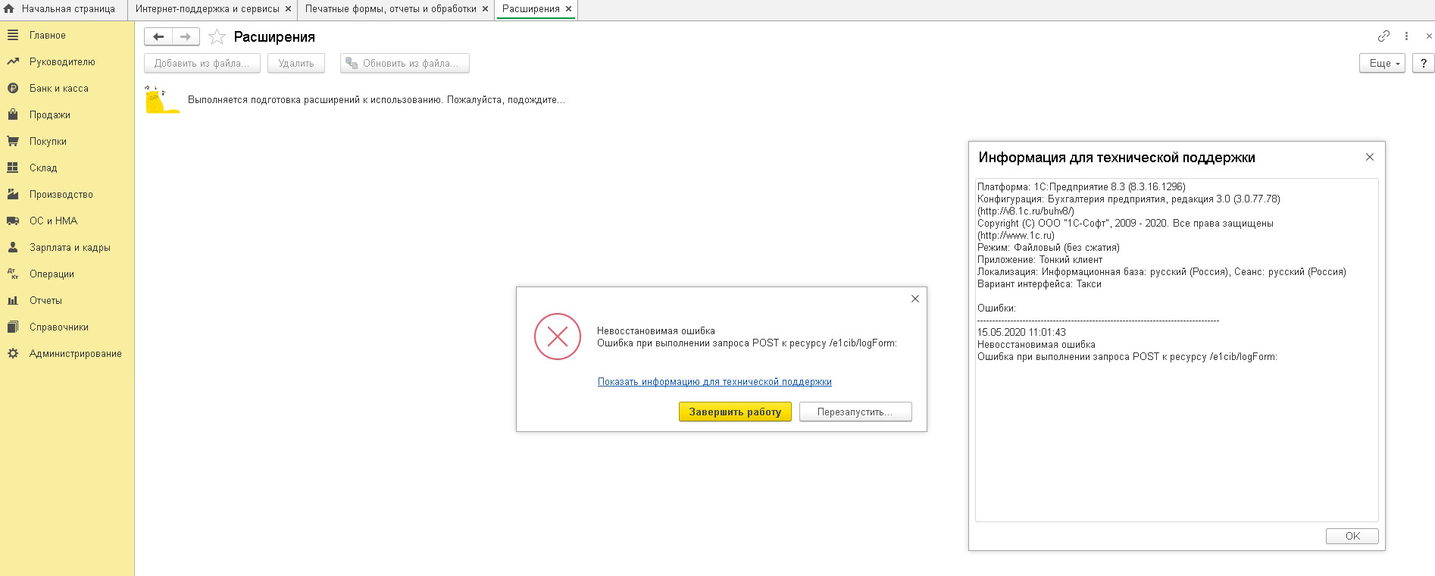This screenshot has width=1435, height=576.
Task: Click the Приложение: Тонкий клиент line
Action: [1040, 259]
